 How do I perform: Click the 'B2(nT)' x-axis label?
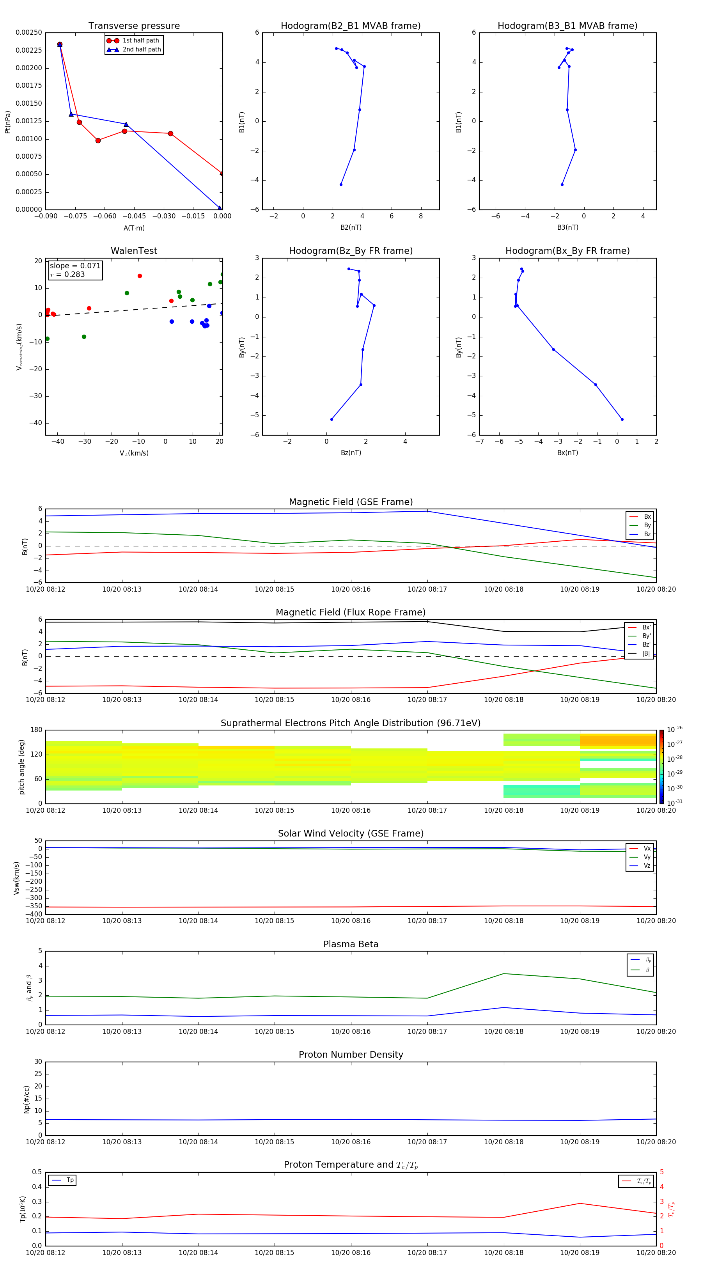click(351, 228)
